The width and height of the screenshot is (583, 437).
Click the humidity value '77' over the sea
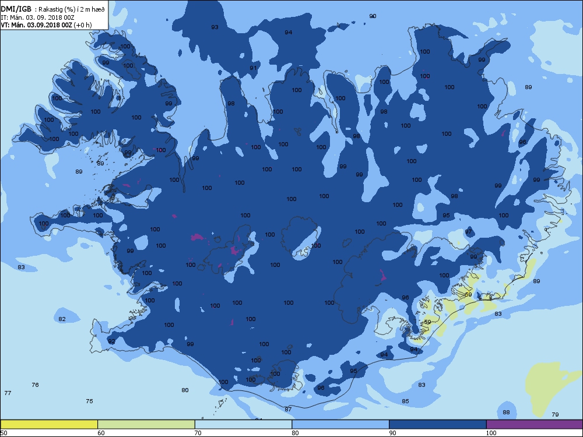click(x=8, y=393)
